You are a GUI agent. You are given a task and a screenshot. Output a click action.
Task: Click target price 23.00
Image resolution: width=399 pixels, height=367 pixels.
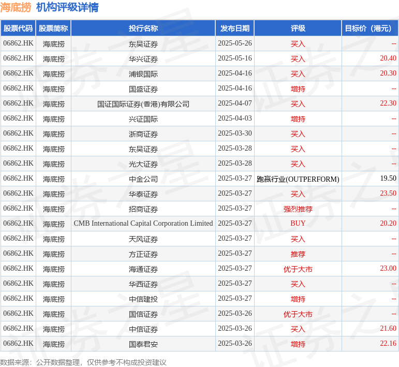pos(388,269)
